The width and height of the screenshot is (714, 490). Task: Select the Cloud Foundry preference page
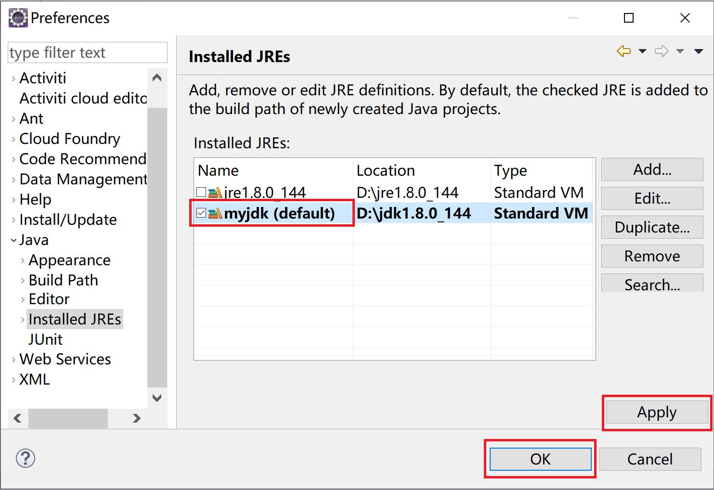point(70,139)
